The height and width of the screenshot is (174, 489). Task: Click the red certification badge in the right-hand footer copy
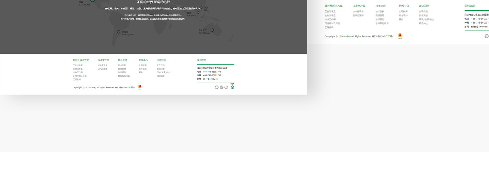[x=400, y=36]
